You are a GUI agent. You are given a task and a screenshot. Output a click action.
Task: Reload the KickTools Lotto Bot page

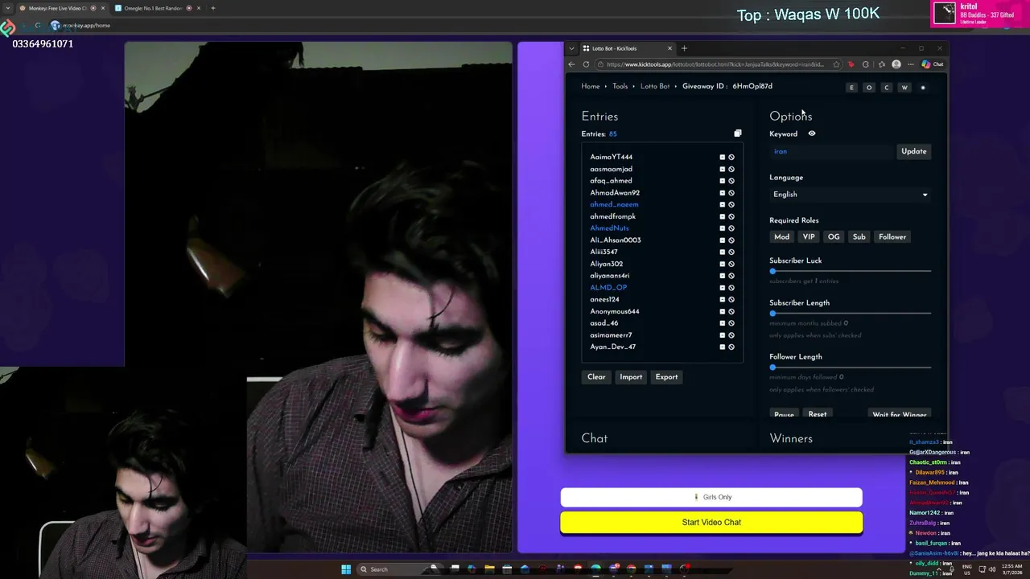click(x=586, y=64)
